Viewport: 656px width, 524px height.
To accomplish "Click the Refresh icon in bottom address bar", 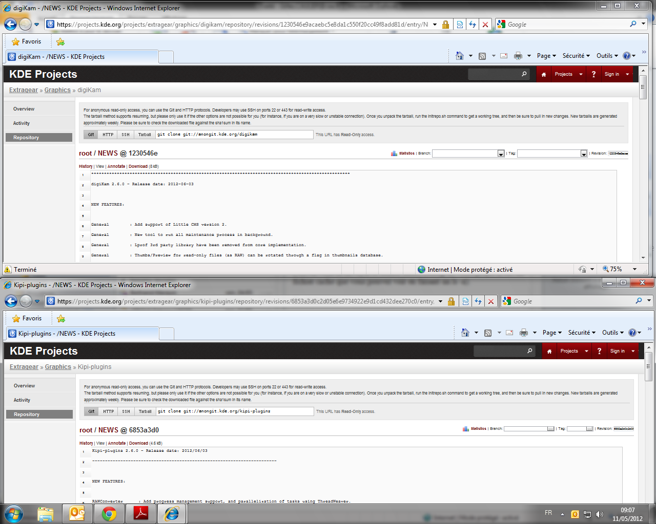I will [478, 301].
